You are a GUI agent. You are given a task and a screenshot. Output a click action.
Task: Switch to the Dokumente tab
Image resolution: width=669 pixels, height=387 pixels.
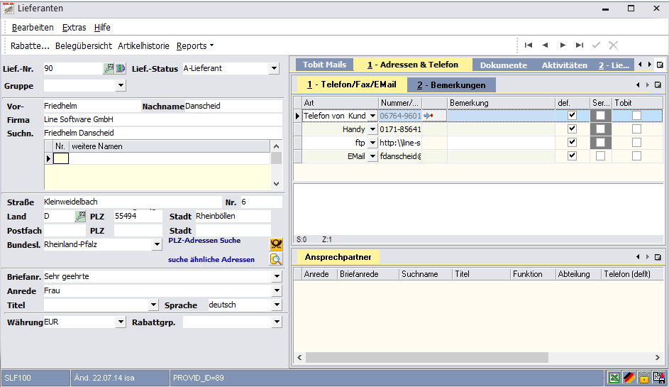pos(503,65)
